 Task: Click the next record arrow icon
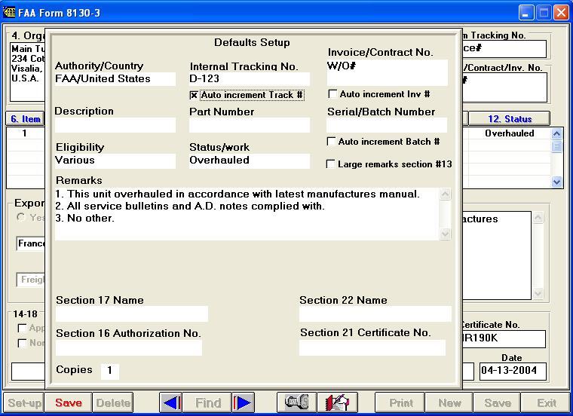click(x=243, y=403)
